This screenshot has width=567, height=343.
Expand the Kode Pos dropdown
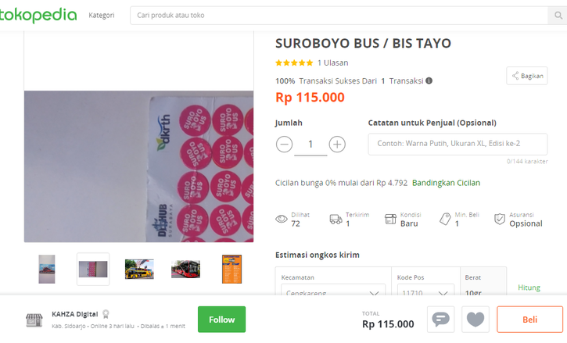(443, 294)
